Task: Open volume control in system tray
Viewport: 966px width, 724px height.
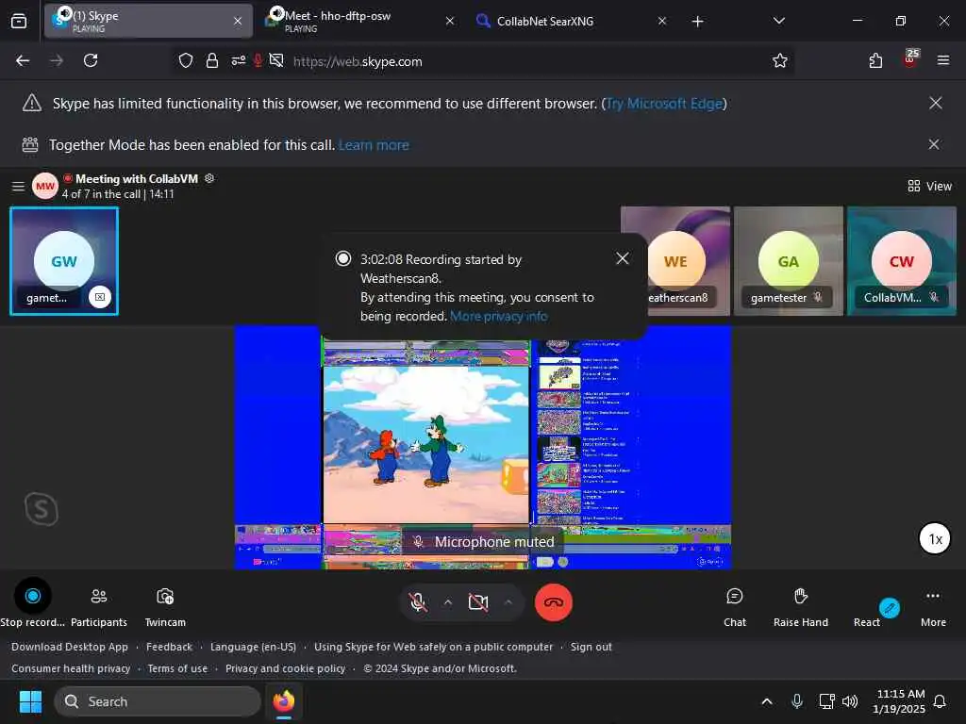Action: click(x=850, y=701)
